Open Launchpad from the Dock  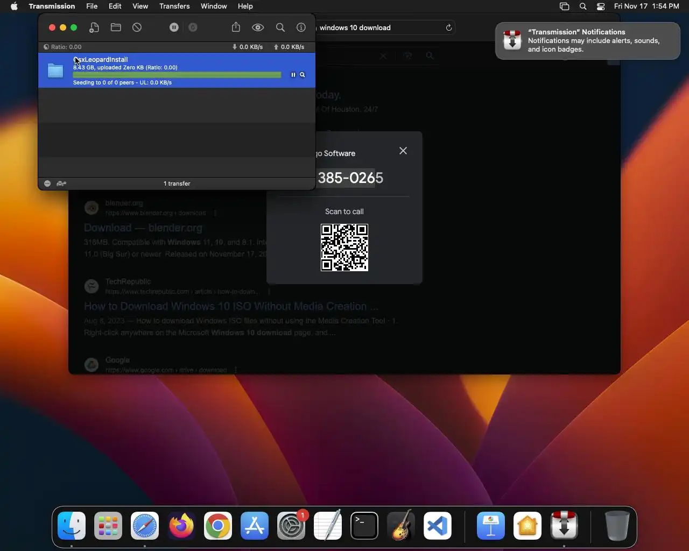click(x=108, y=526)
